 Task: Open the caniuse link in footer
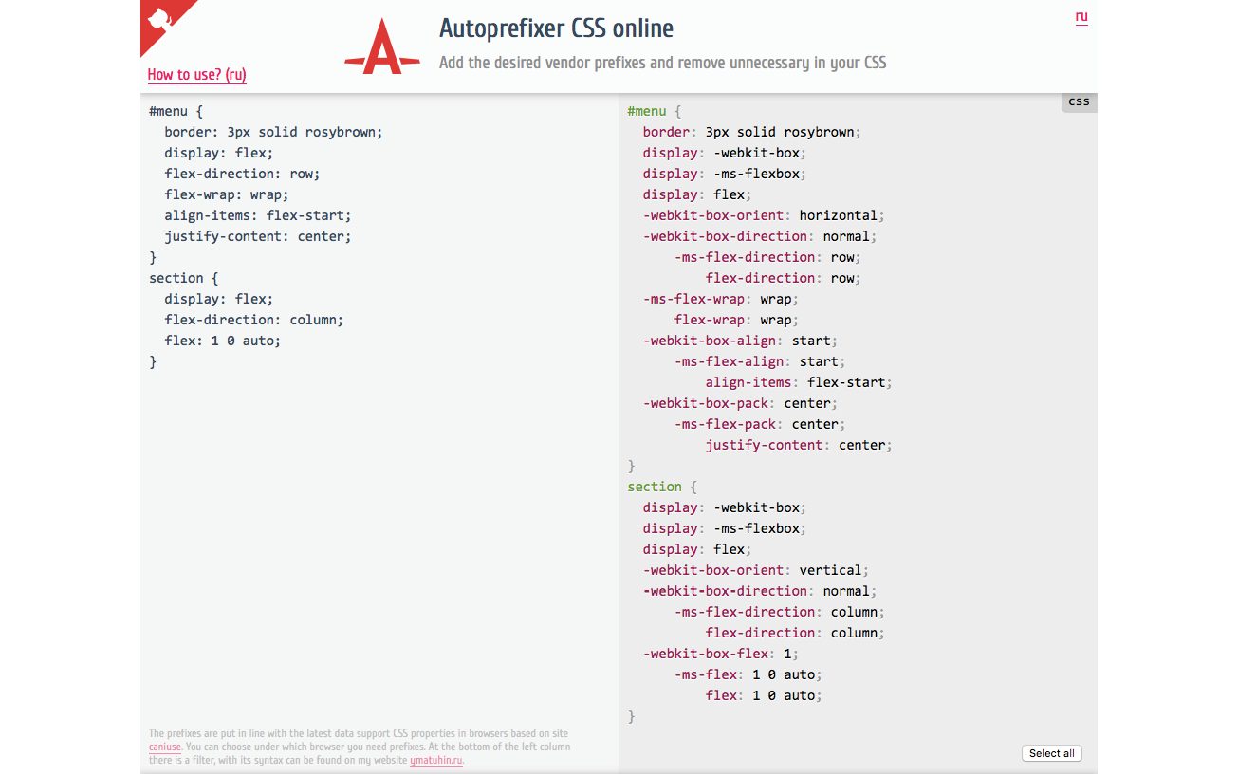pyautogui.click(x=164, y=747)
